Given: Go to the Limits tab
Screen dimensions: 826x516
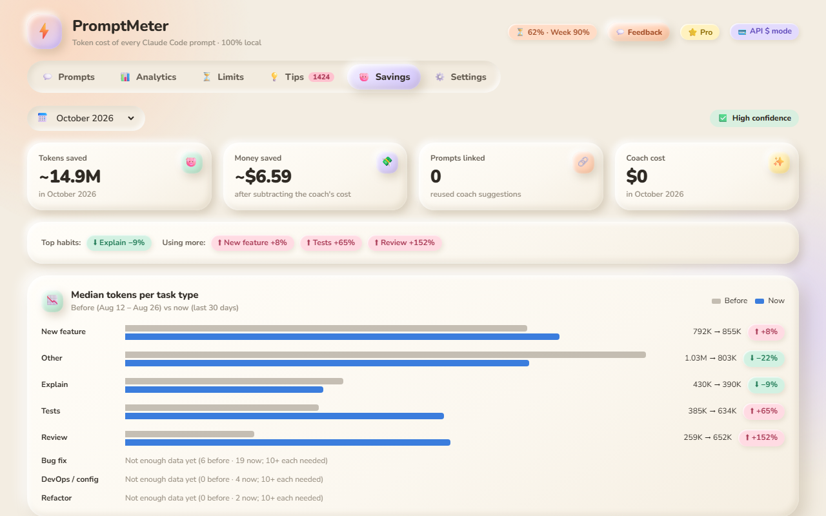Looking at the screenshot, I should coord(223,77).
